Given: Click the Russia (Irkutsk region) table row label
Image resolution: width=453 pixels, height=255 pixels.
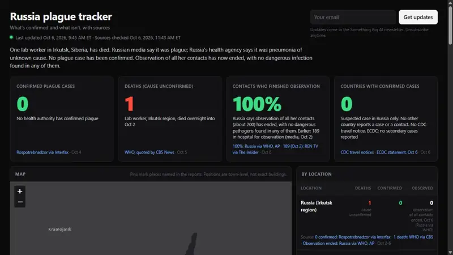Looking at the screenshot, I should pyautogui.click(x=317, y=206).
